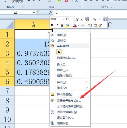Open the Name Box A1 dropdown arrow
127x128 pixels.
pos(34,13)
